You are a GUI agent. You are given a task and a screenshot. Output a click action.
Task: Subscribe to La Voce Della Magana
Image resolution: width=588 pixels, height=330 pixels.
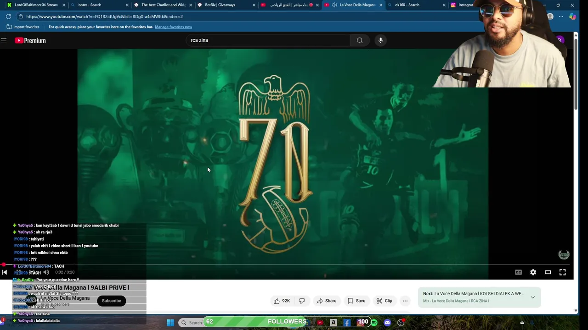(111, 301)
